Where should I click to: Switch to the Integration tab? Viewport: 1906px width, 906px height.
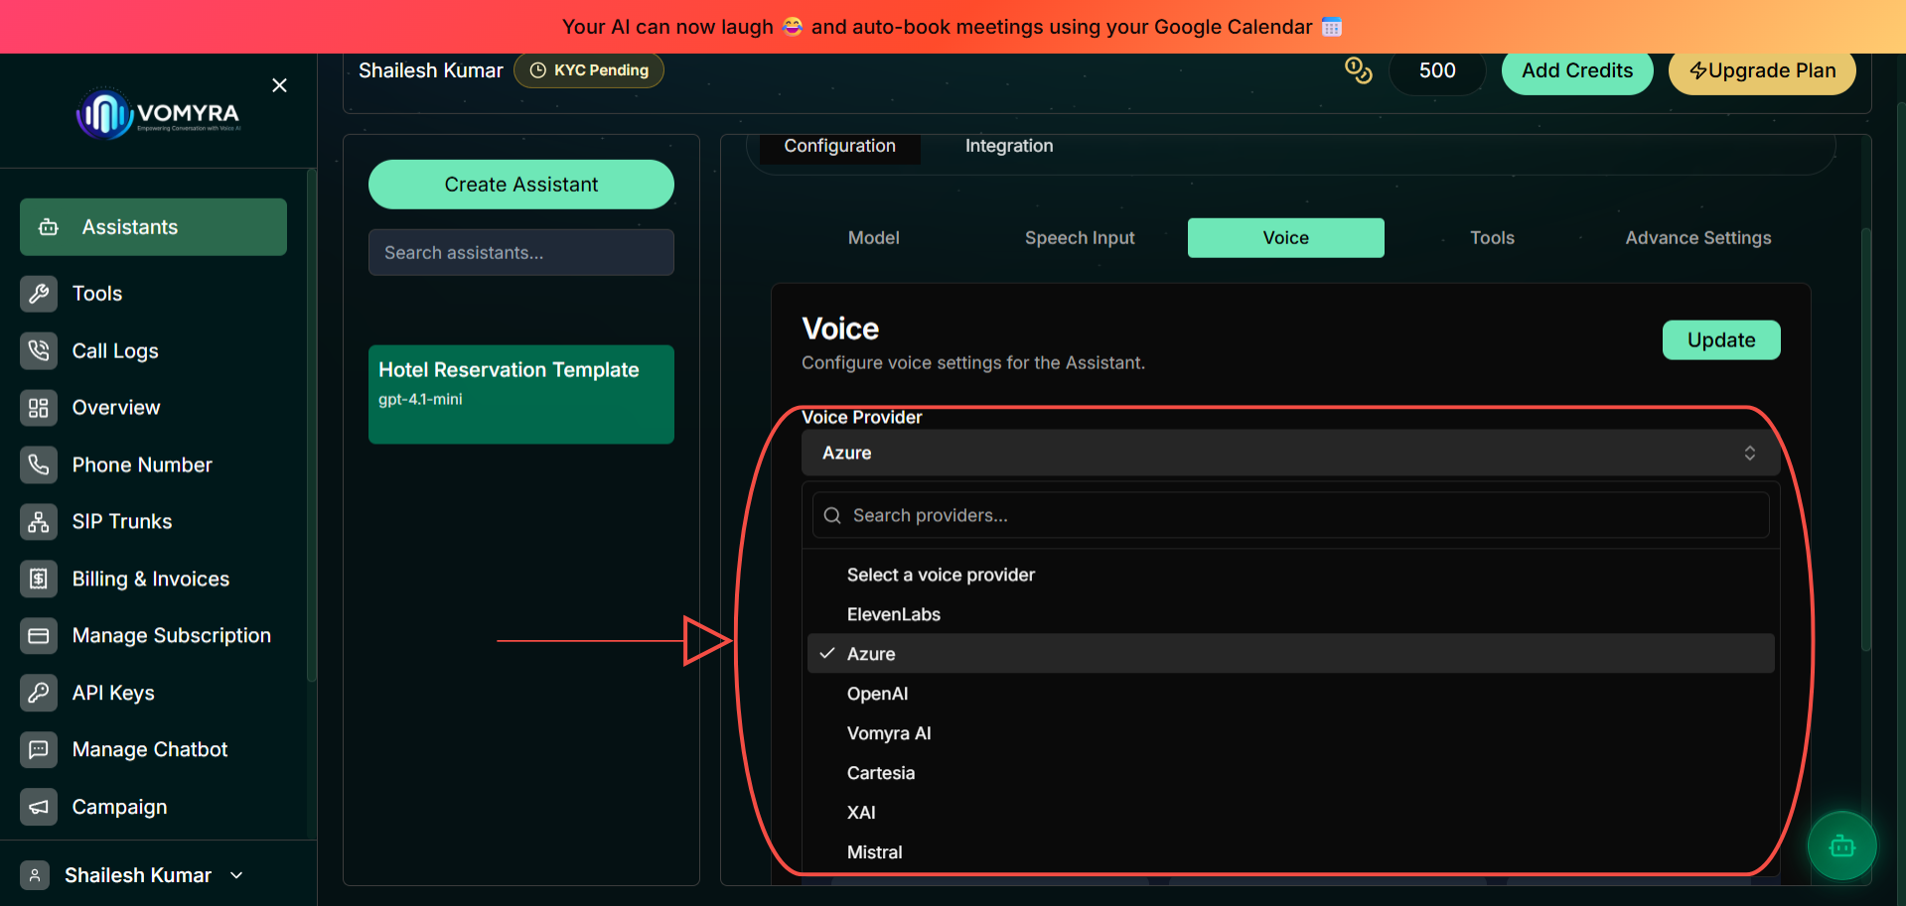(1009, 146)
